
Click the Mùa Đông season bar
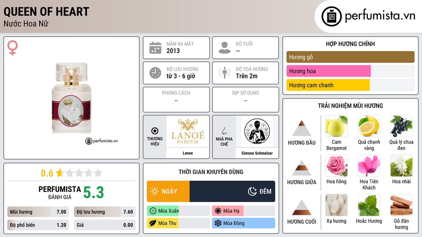[x=243, y=223]
